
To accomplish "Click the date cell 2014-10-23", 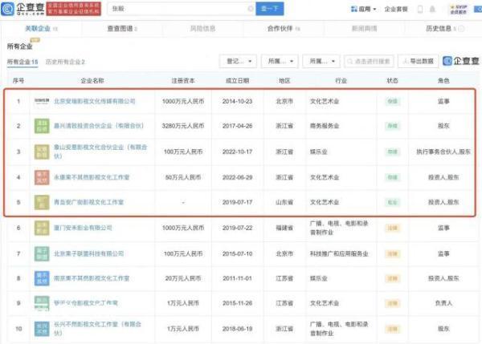I will tap(237, 101).
